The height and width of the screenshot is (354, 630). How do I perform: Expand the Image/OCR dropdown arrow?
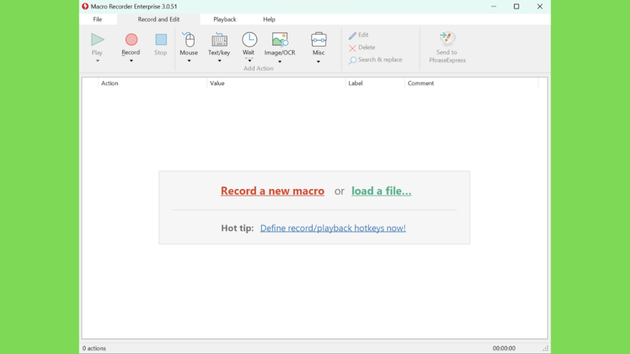pos(280,62)
